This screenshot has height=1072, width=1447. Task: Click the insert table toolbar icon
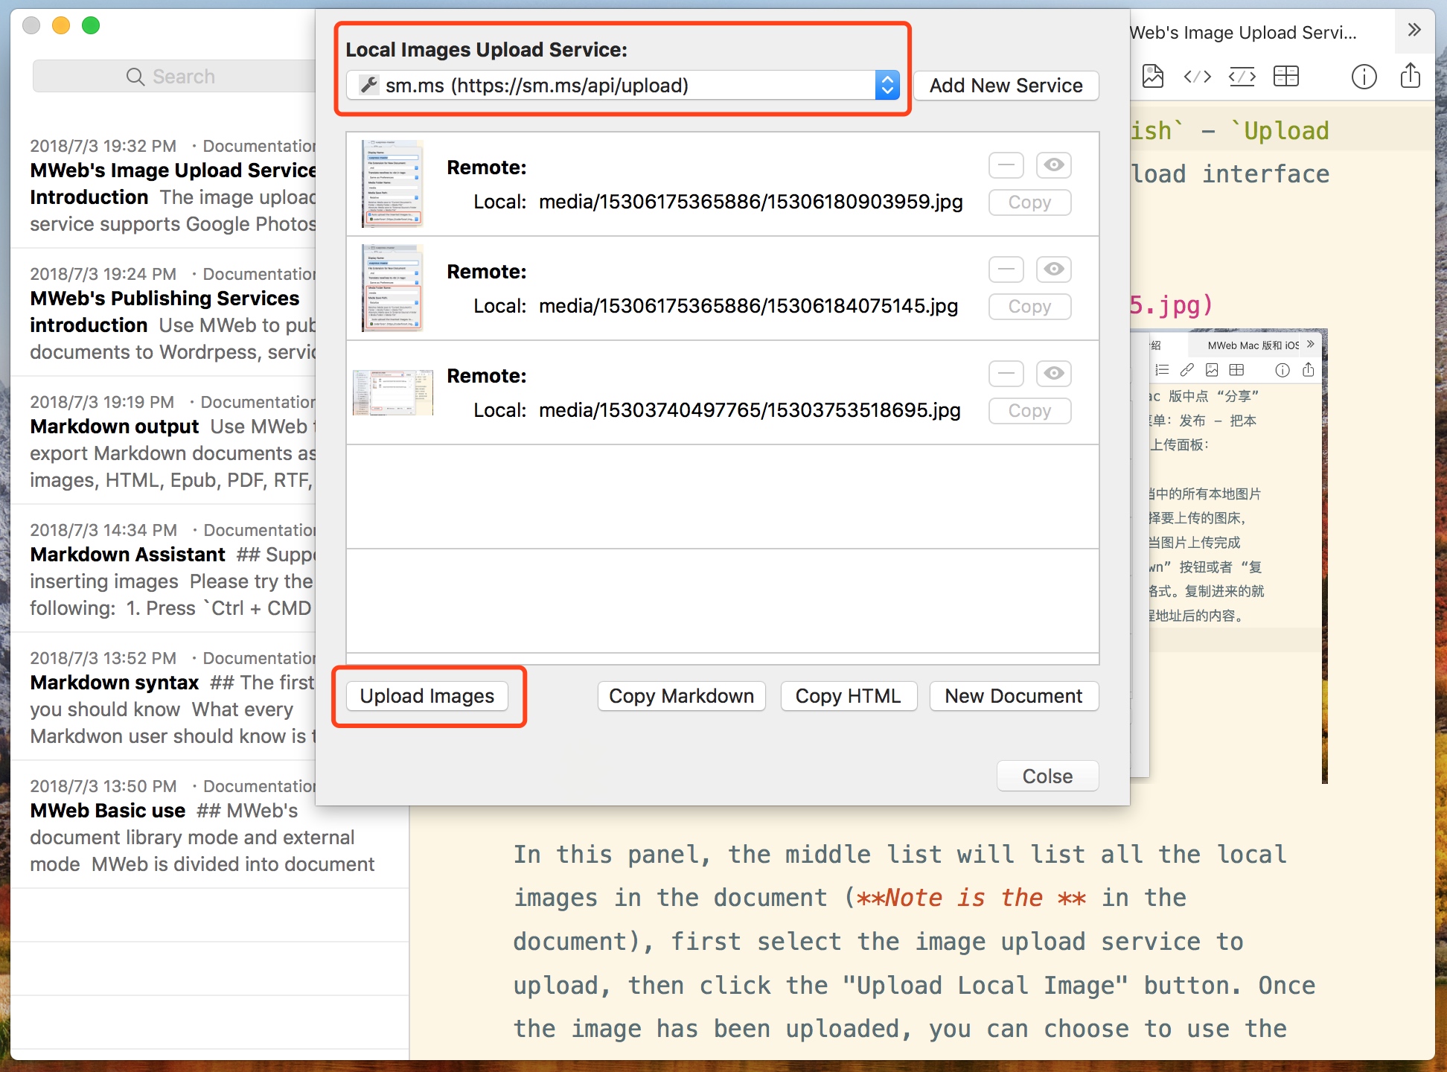click(1285, 76)
